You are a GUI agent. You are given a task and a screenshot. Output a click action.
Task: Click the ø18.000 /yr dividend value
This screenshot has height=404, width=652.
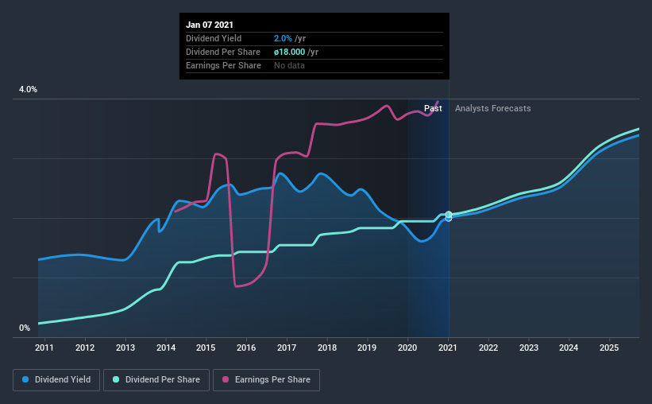[296, 52]
